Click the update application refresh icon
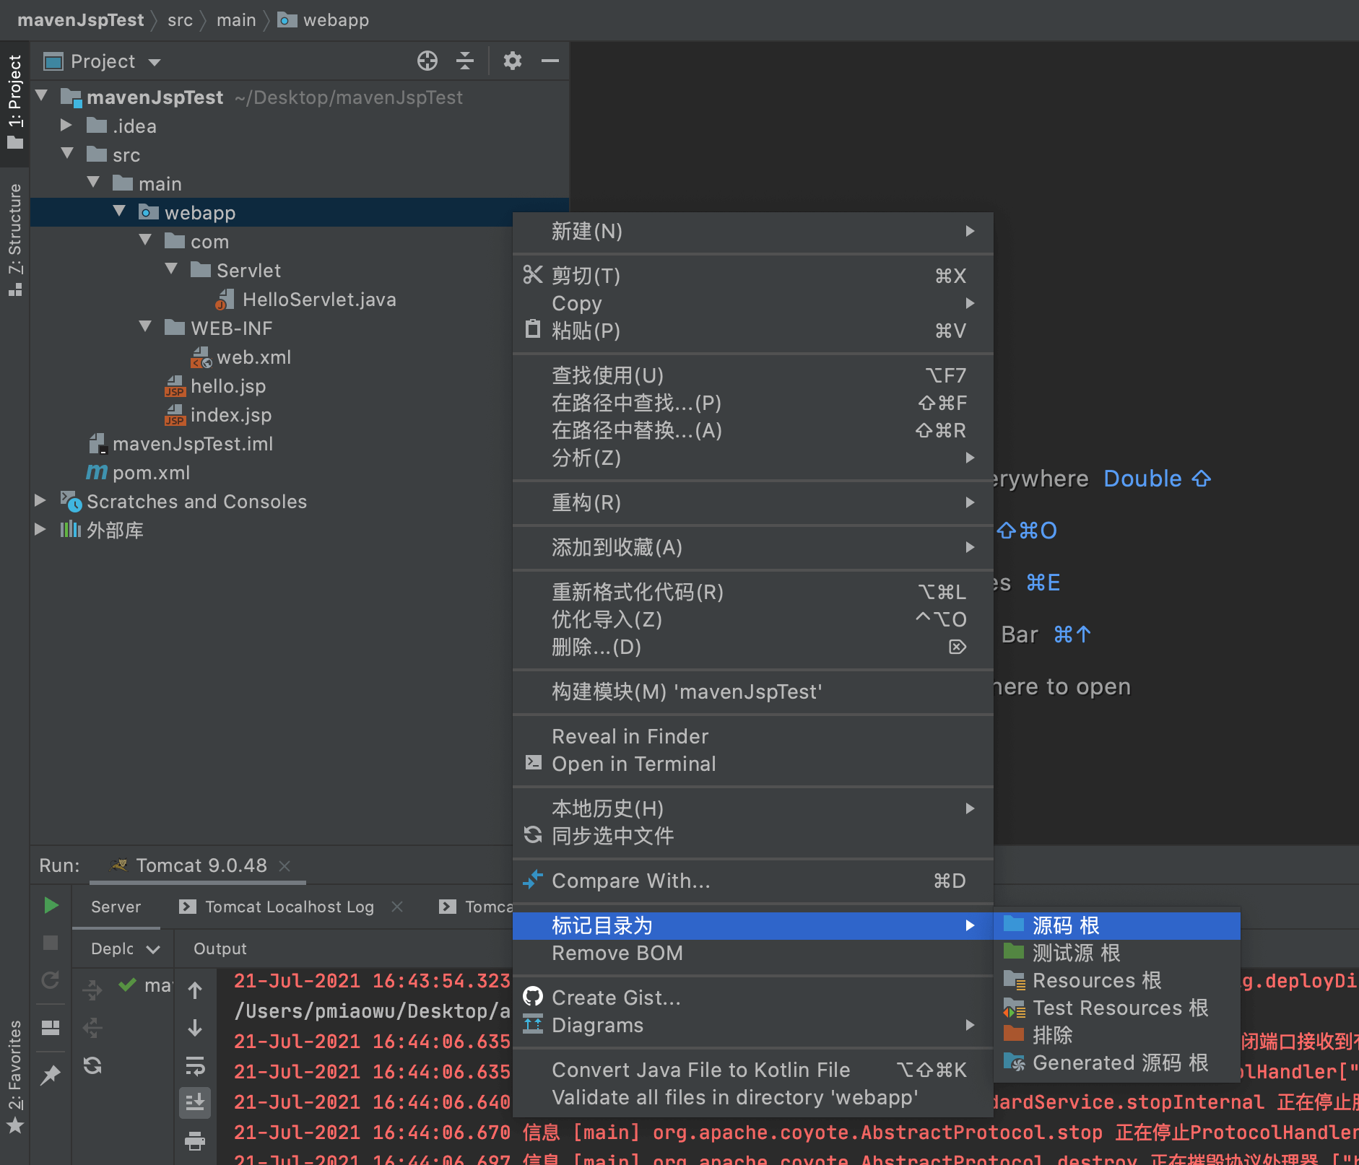 click(92, 1065)
